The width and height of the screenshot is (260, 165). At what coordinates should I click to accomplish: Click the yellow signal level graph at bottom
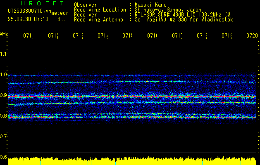(x=132, y=161)
